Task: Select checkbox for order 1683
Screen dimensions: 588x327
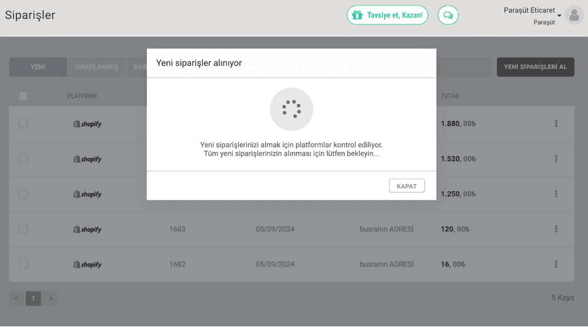Action: 23,229
